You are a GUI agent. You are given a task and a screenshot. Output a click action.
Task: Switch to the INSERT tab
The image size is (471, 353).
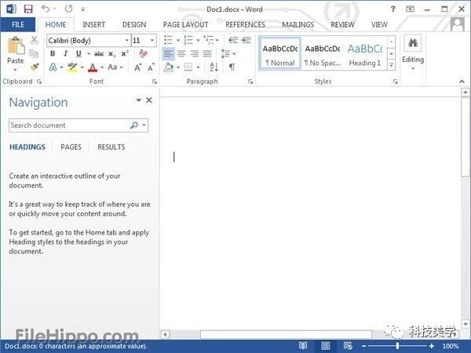point(94,24)
